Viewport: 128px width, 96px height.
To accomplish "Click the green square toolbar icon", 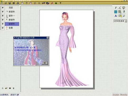I will click(x=56, y=3).
